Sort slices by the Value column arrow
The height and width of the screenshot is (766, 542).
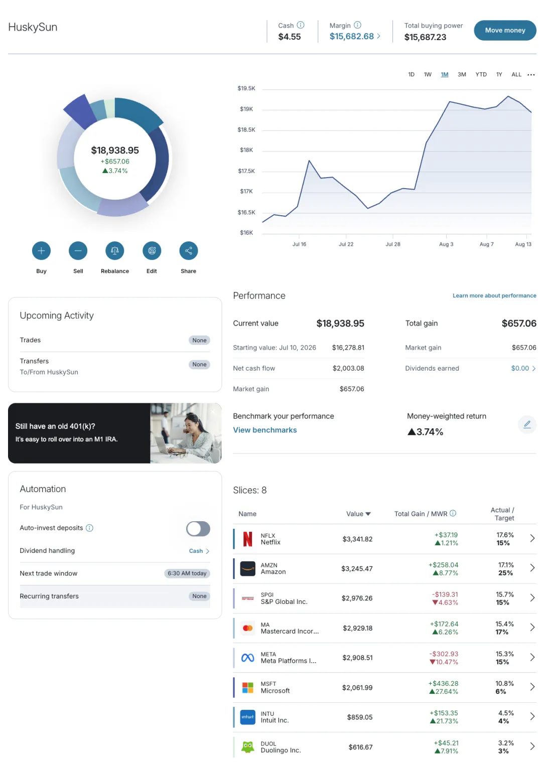[x=368, y=514]
